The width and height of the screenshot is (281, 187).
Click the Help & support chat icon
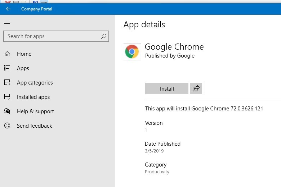tap(7, 111)
